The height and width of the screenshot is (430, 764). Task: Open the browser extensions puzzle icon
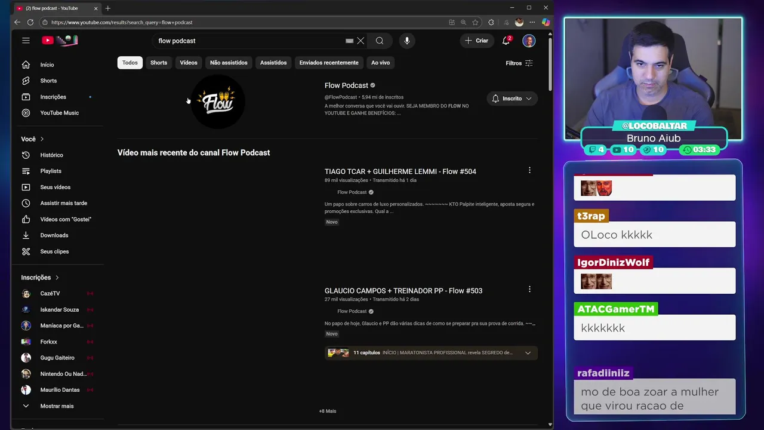point(491,22)
